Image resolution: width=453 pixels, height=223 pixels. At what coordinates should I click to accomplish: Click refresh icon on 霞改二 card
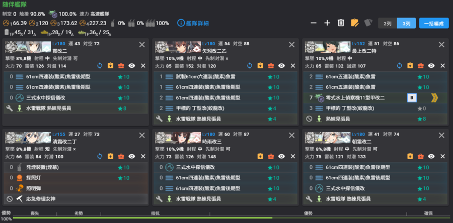click(100, 66)
